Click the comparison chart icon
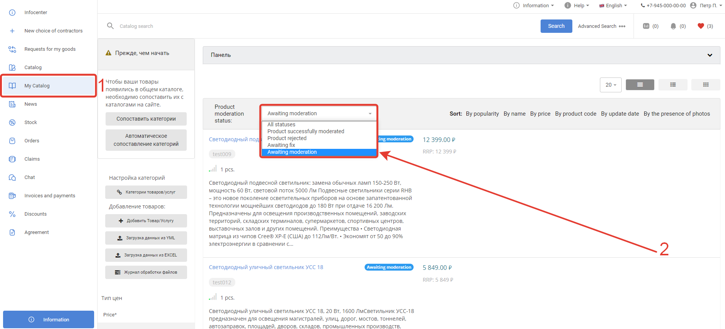Screen dimensions: 725x329 click(x=646, y=26)
